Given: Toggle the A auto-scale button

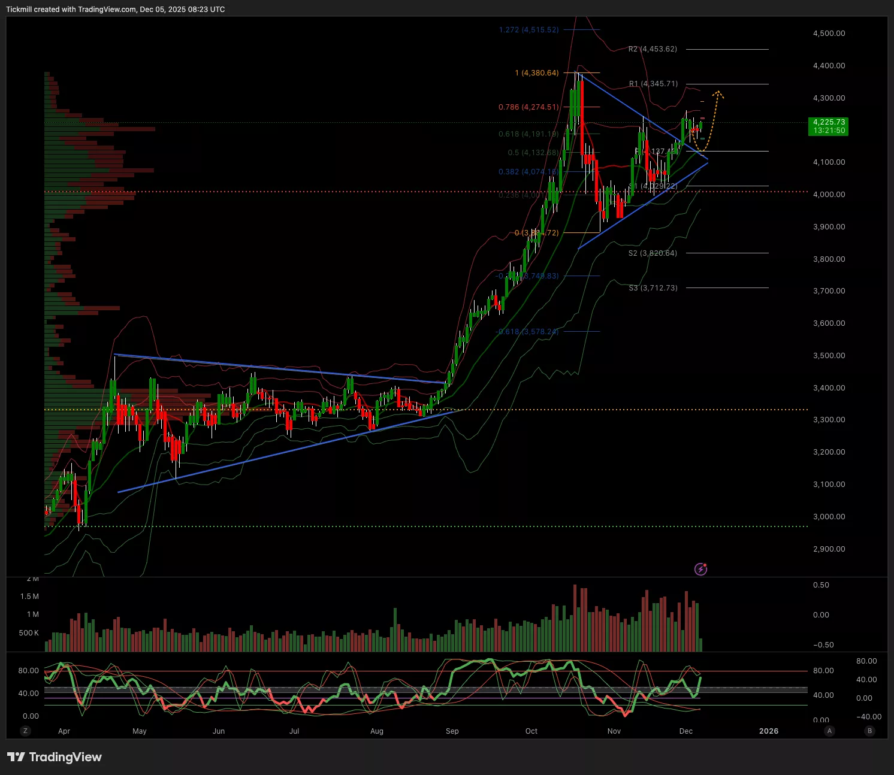Looking at the screenshot, I should [x=829, y=731].
